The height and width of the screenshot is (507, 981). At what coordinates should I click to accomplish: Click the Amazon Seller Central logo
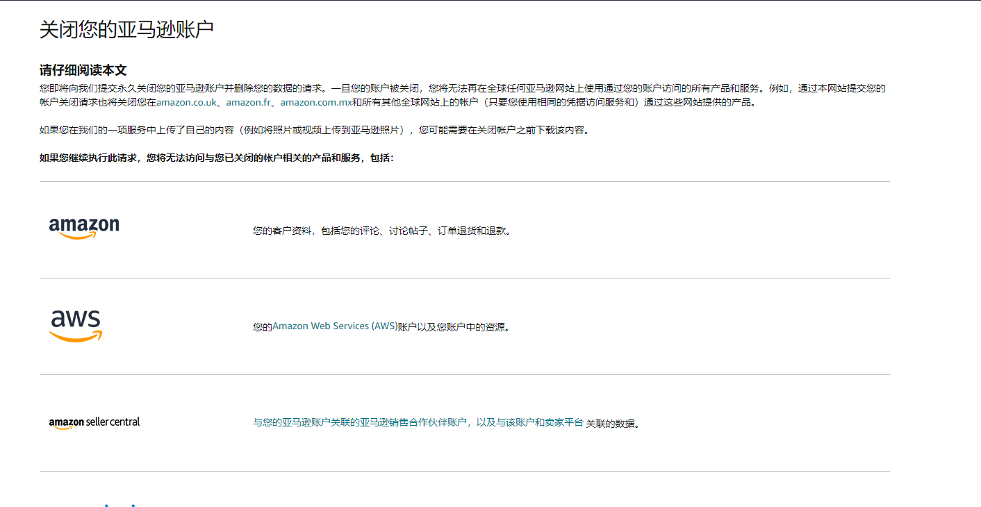[x=94, y=423]
